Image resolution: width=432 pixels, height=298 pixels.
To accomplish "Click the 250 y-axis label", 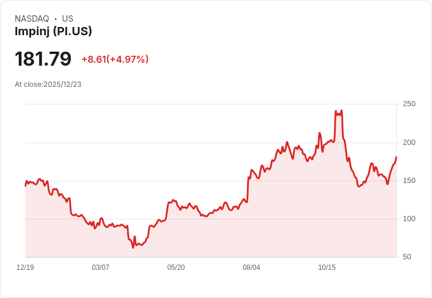I will 409,104.
